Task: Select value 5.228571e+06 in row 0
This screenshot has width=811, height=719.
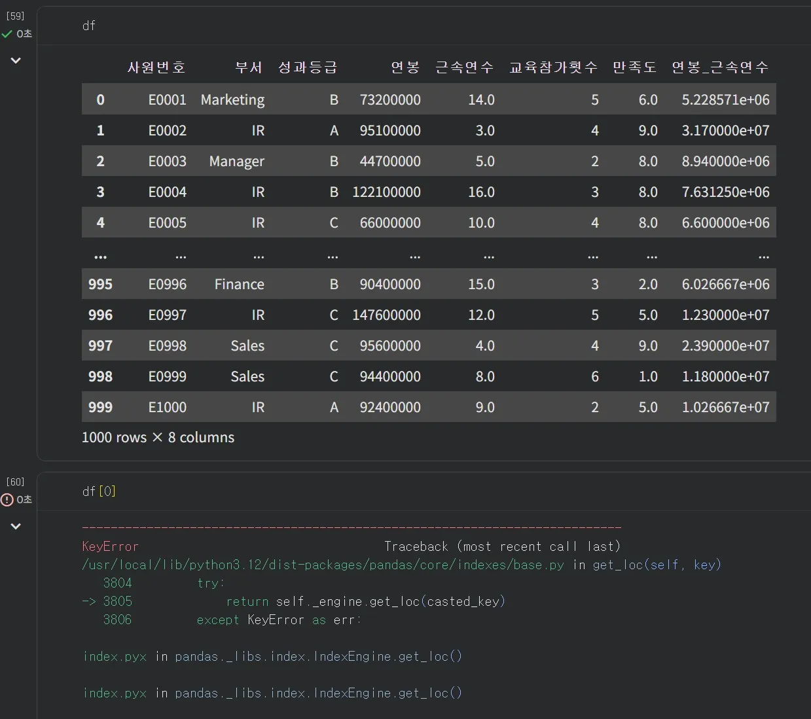Action: [x=725, y=99]
